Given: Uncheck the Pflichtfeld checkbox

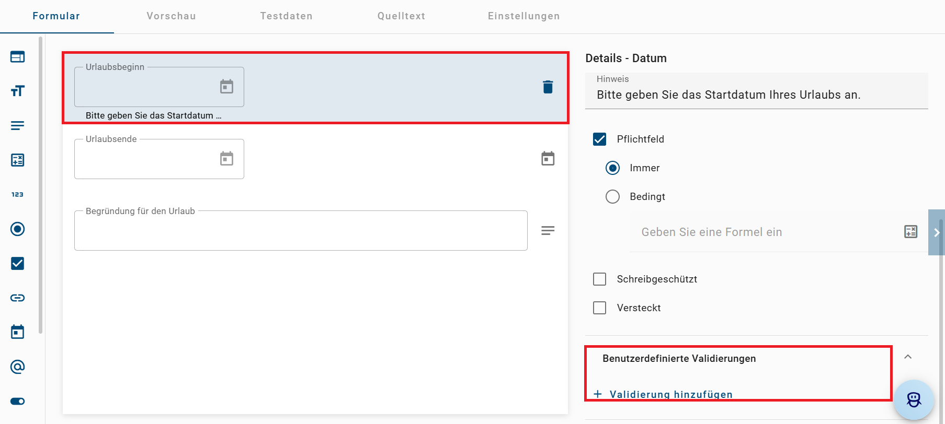Looking at the screenshot, I should pos(599,139).
